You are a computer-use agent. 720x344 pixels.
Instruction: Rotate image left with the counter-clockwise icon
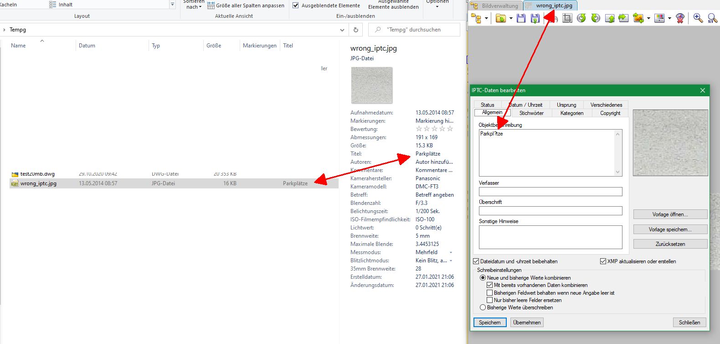(581, 18)
